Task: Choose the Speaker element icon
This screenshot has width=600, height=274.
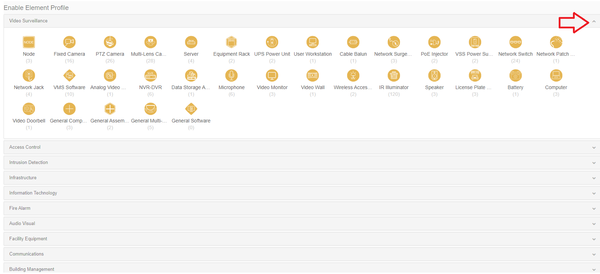Action: point(434,76)
